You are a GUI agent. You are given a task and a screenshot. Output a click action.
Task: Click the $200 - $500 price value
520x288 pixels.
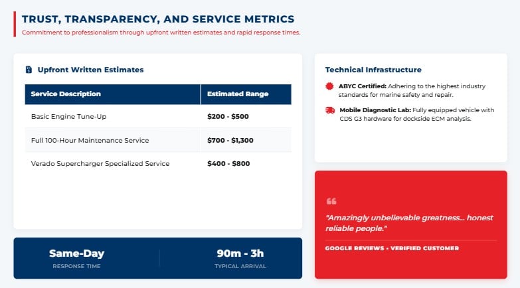click(x=228, y=116)
